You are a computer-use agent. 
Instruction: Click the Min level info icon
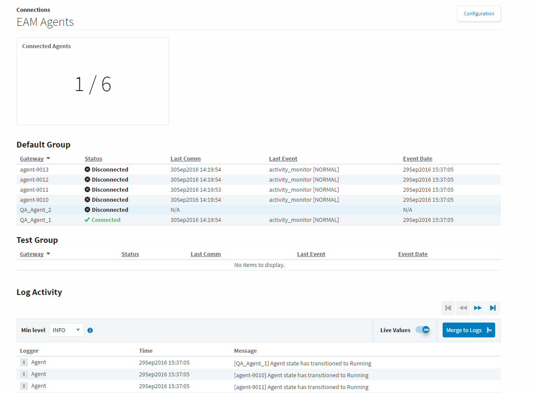(x=90, y=330)
